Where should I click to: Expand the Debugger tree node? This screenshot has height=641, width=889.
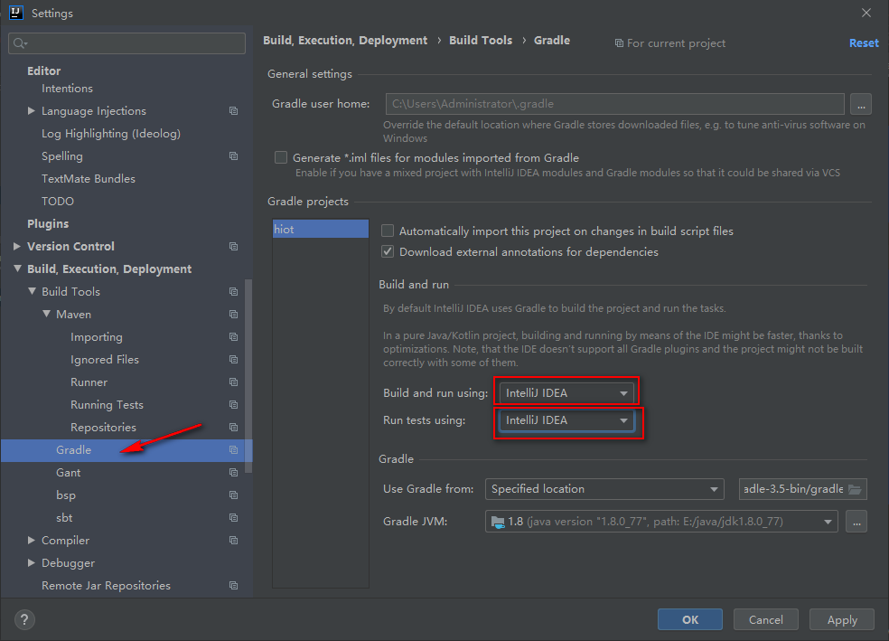point(32,562)
